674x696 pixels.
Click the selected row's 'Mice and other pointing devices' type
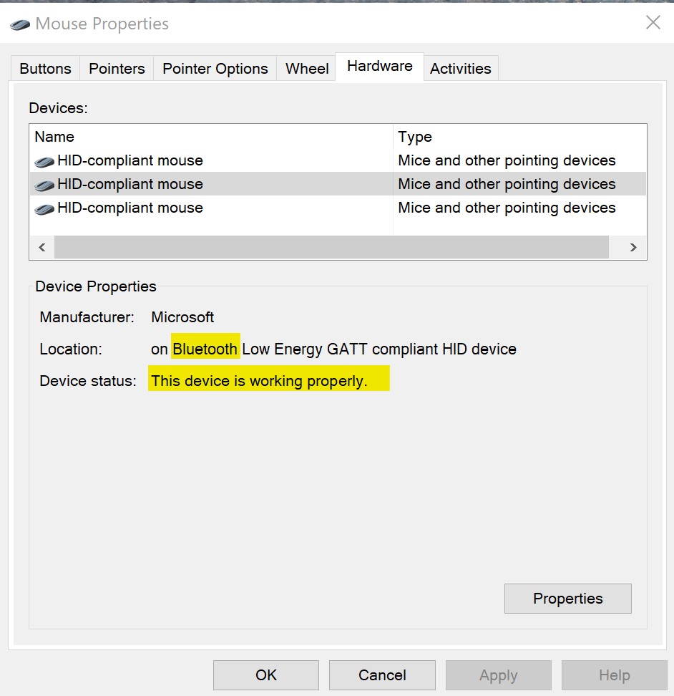click(x=507, y=184)
